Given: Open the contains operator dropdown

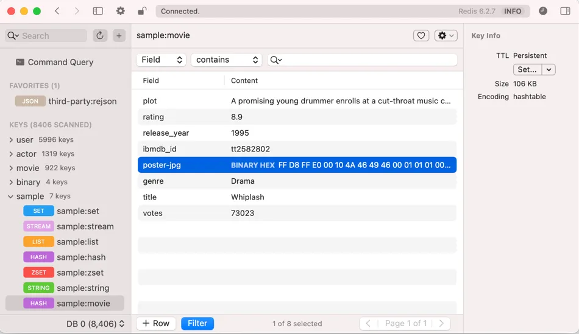Looking at the screenshot, I should pos(226,60).
